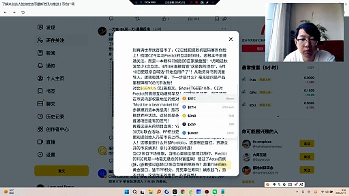Screen dimensions: 349x196
Task: Pick $BNB from the coin suggestions
Action: [209, 116]
